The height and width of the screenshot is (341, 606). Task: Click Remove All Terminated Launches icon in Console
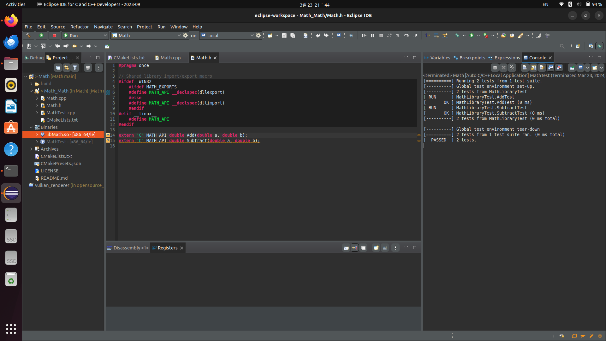512,68
